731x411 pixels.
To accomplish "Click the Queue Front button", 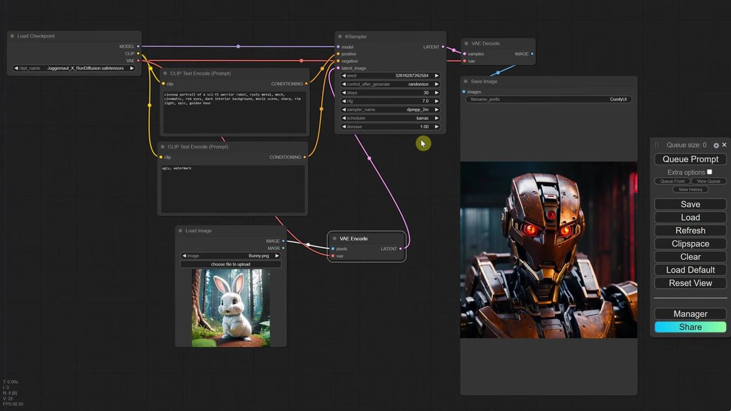I will (x=672, y=181).
